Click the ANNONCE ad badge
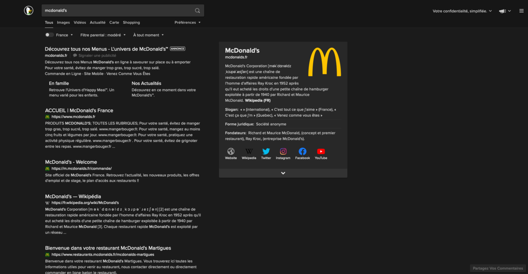528x274 pixels. click(x=178, y=49)
